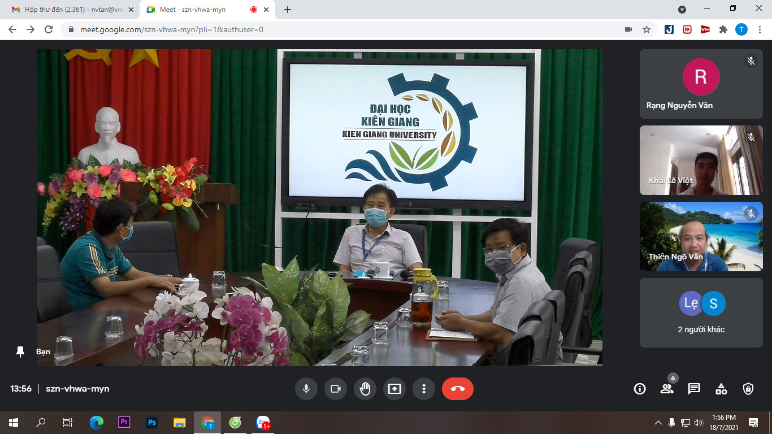Click the S avatar circle
This screenshot has height=434, width=772.
pyautogui.click(x=713, y=303)
